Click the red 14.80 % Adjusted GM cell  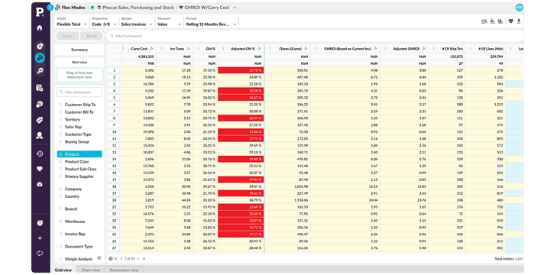tap(241, 131)
